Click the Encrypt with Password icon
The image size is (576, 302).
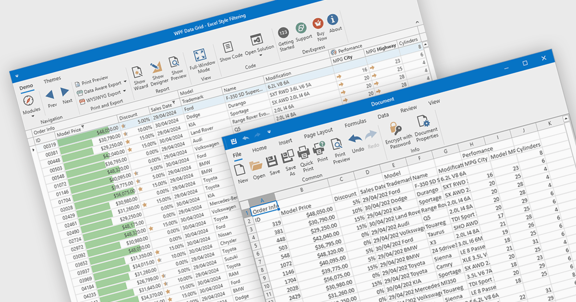coord(396,129)
